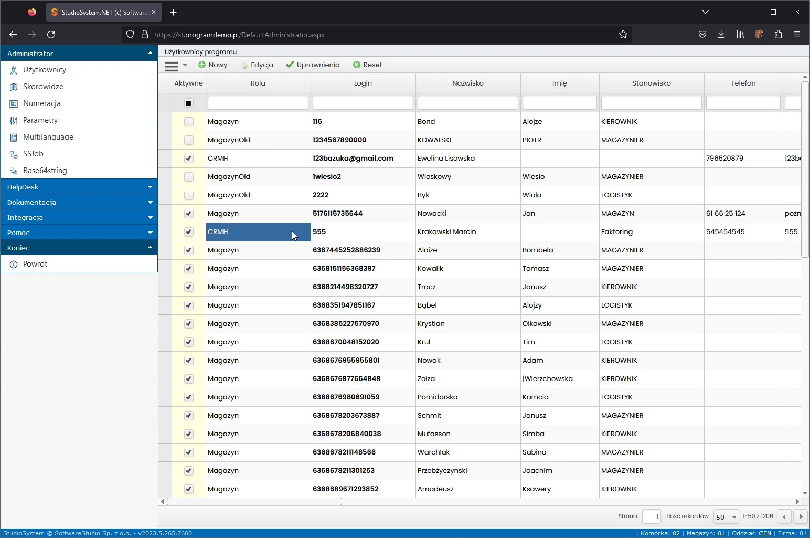Expand the HelpDesk sidebar section
810x538 pixels.
[79, 187]
